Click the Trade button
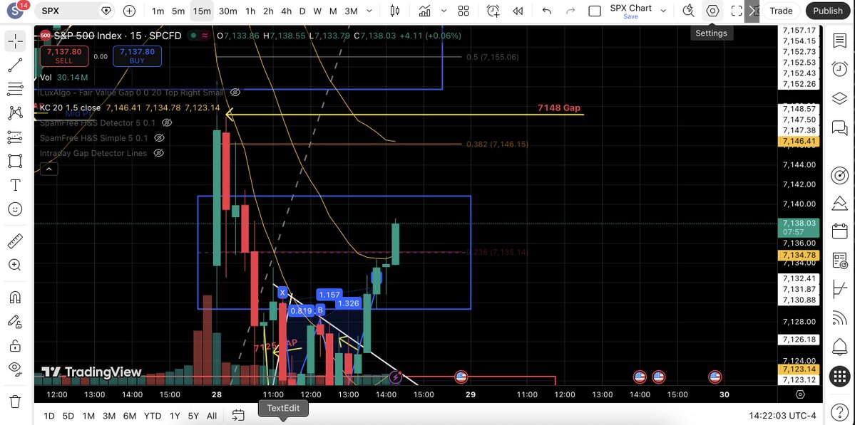 point(781,11)
